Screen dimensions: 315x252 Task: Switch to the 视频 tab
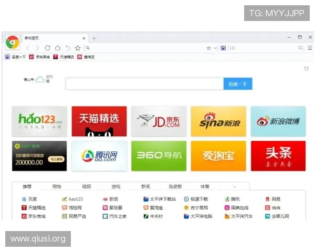87,186
